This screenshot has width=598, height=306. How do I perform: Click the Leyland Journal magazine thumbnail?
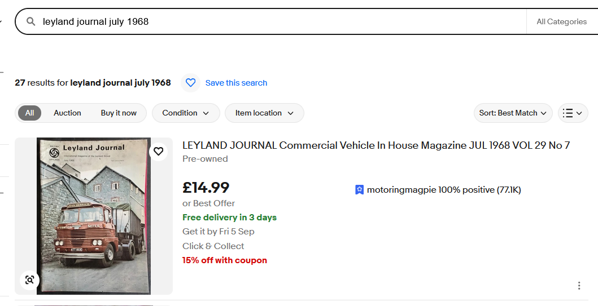tap(93, 216)
